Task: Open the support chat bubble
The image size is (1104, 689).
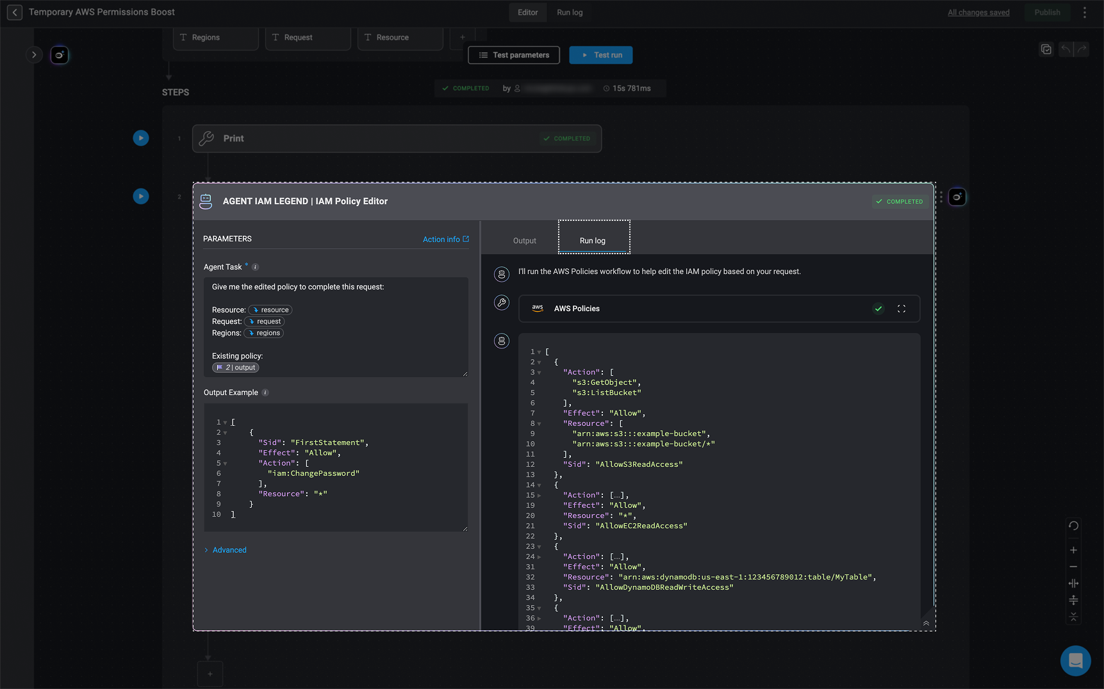Action: tap(1076, 660)
